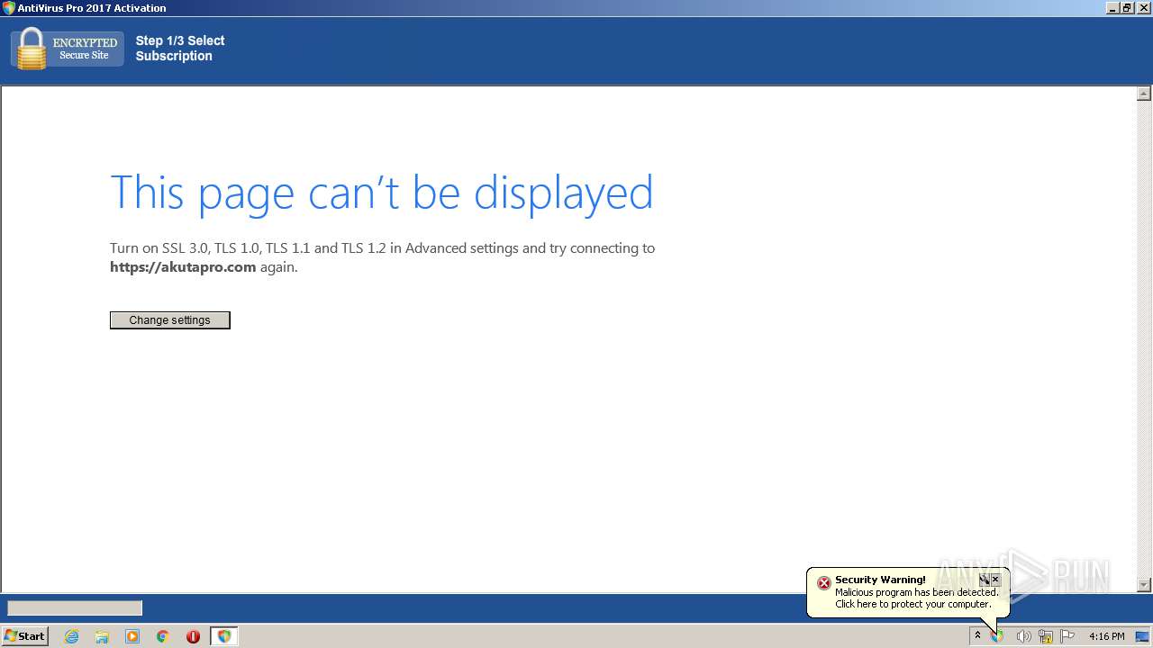Open the Action Center flag icon
This screenshot has height=648, width=1153.
[x=1068, y=636]
